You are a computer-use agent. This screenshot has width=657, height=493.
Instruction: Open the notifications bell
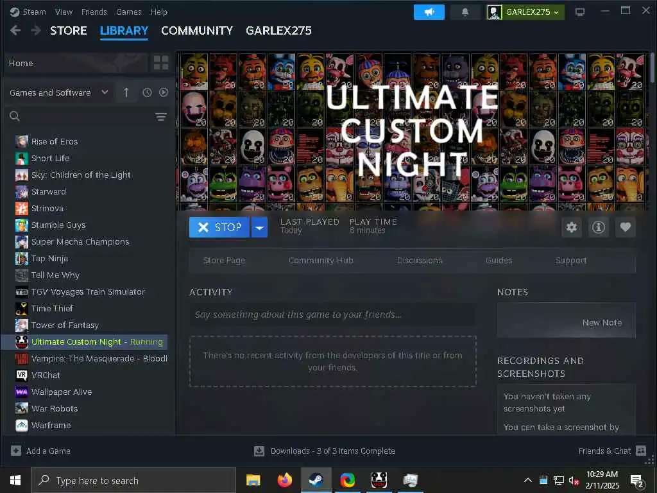pos(465,12)
